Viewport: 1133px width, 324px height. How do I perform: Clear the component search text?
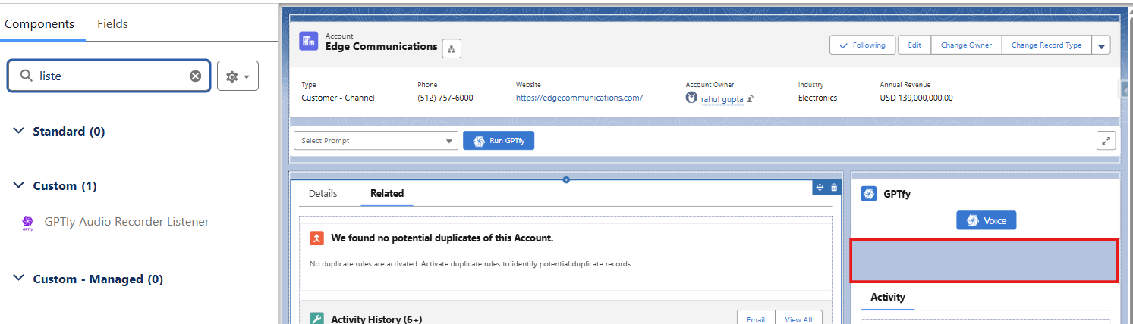tap(195, 76)
